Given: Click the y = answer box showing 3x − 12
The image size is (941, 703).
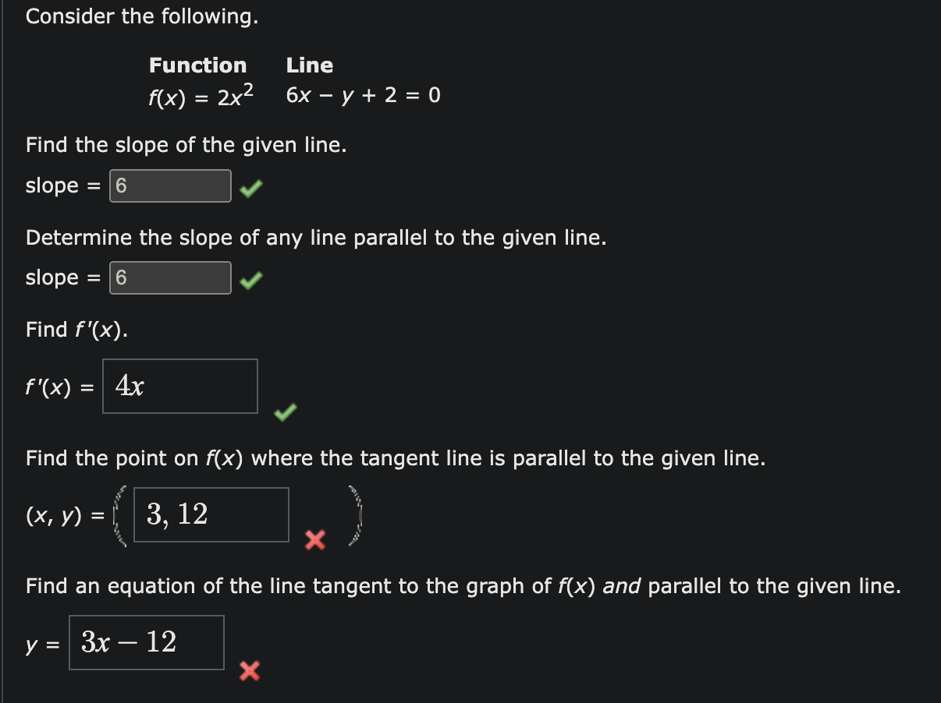Looking at the screenshot, I should pyautogui.click(x=146, y=642).
